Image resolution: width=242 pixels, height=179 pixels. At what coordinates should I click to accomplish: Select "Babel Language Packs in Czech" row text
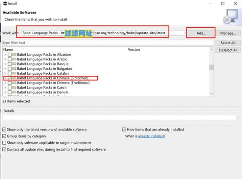point(42,87)
